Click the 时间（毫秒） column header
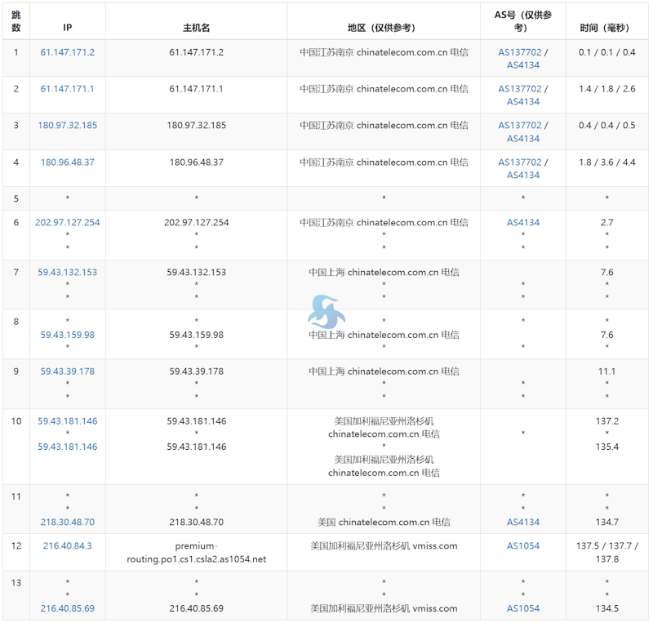 pos(606,28)
